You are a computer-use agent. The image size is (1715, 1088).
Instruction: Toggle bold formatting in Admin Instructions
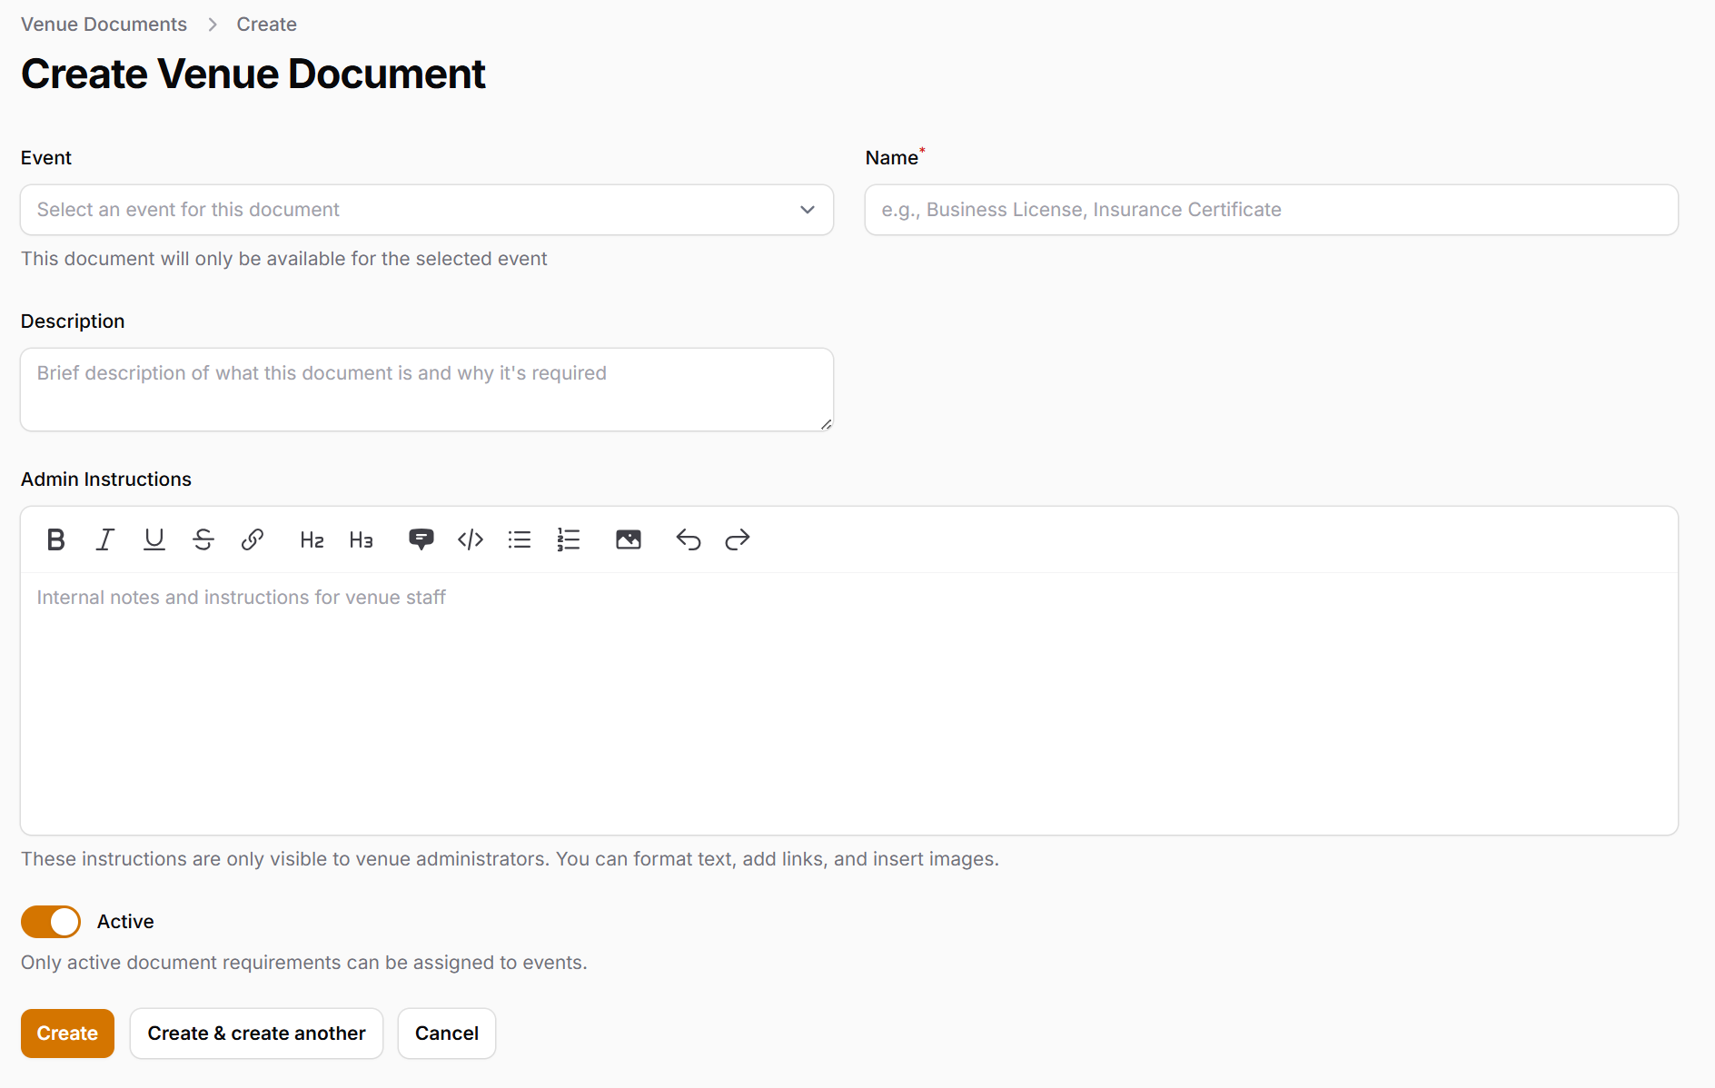click(x=55, y=539)
